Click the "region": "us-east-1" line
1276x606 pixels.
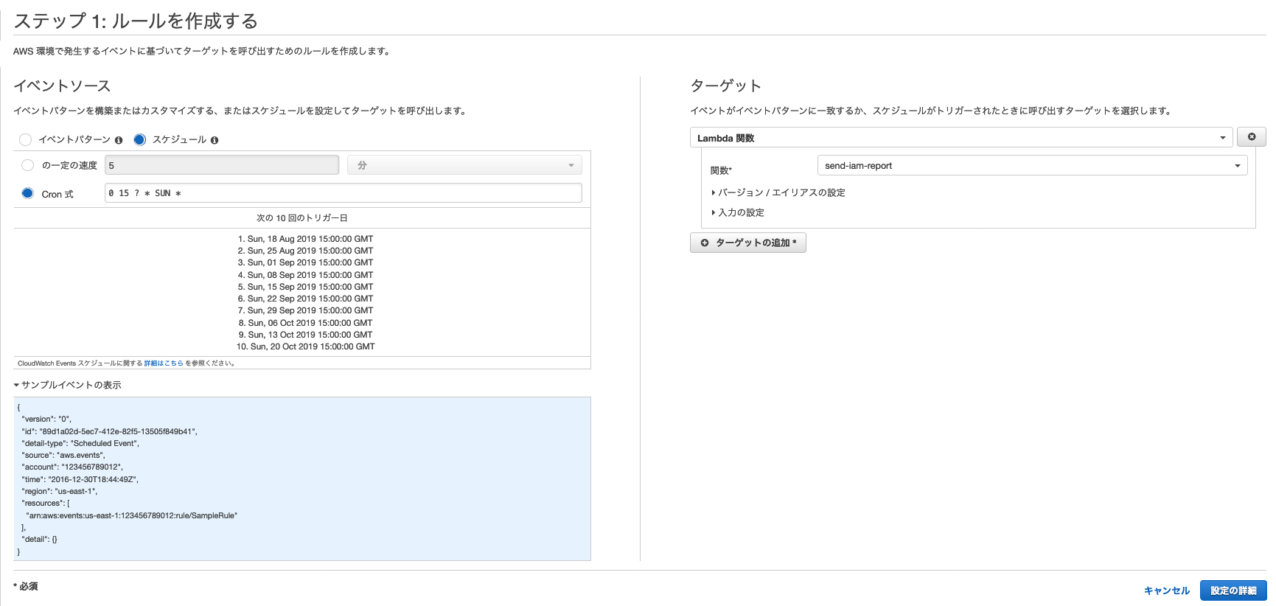(60, 491)
